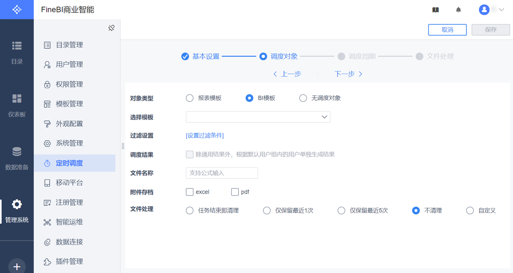Click the 取消 button
513x273 pixels.
click(447, 30)
